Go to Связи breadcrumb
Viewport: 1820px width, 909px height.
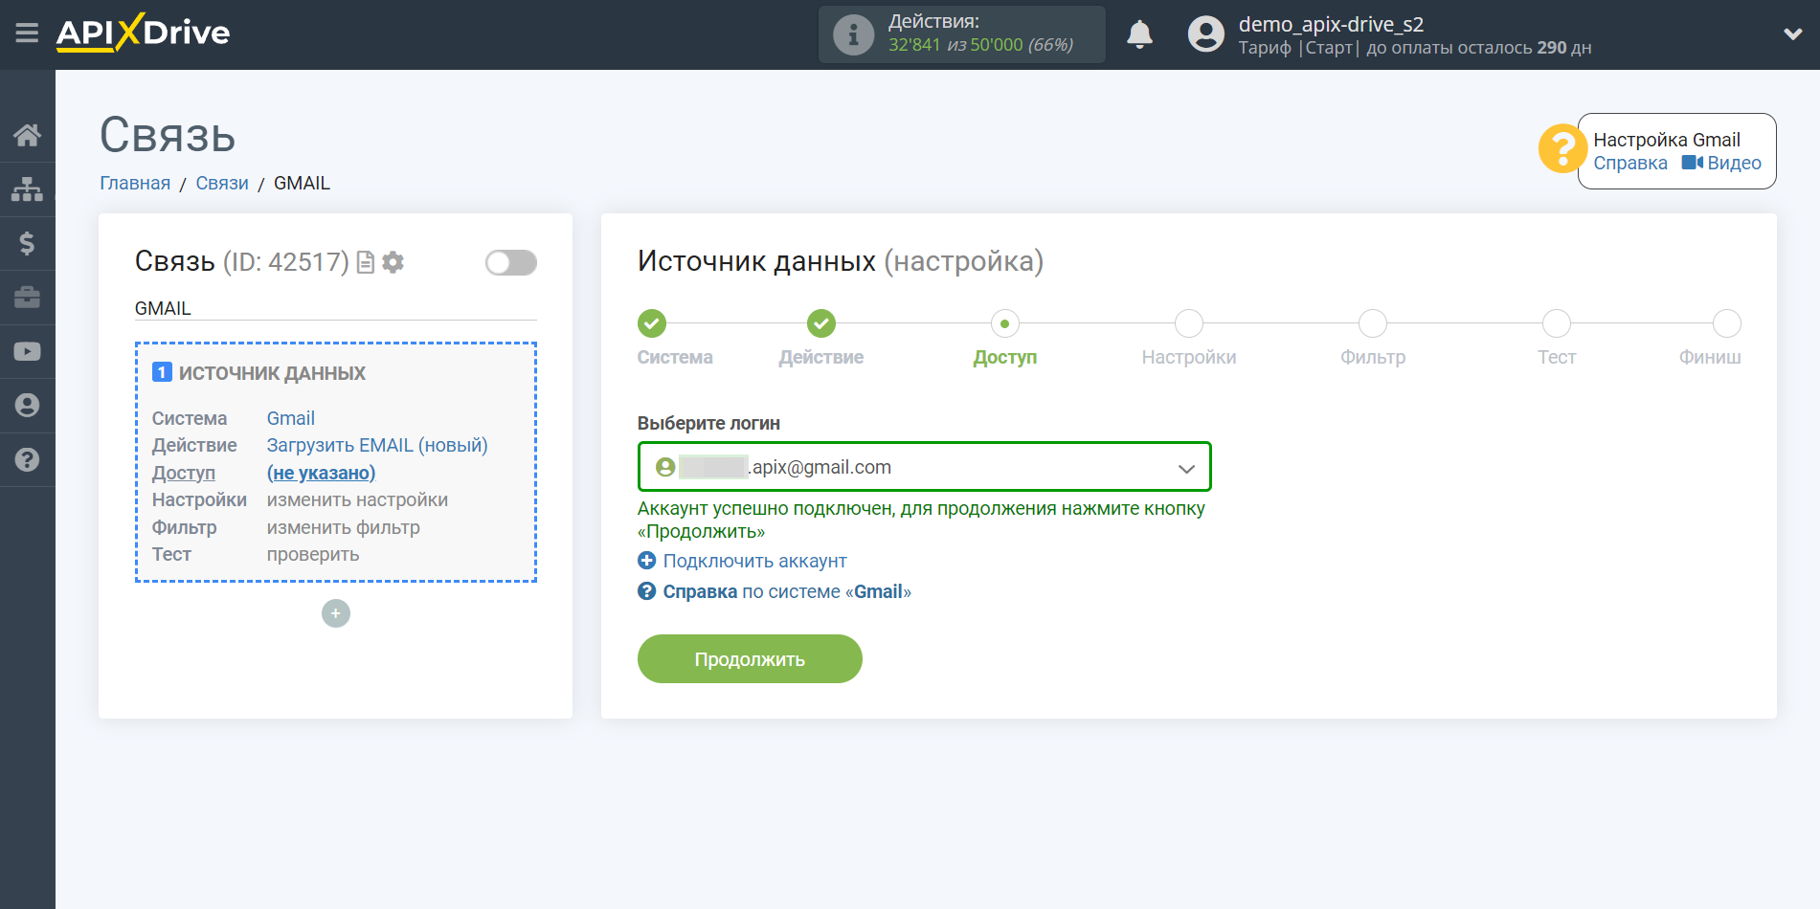coord(222,184)
